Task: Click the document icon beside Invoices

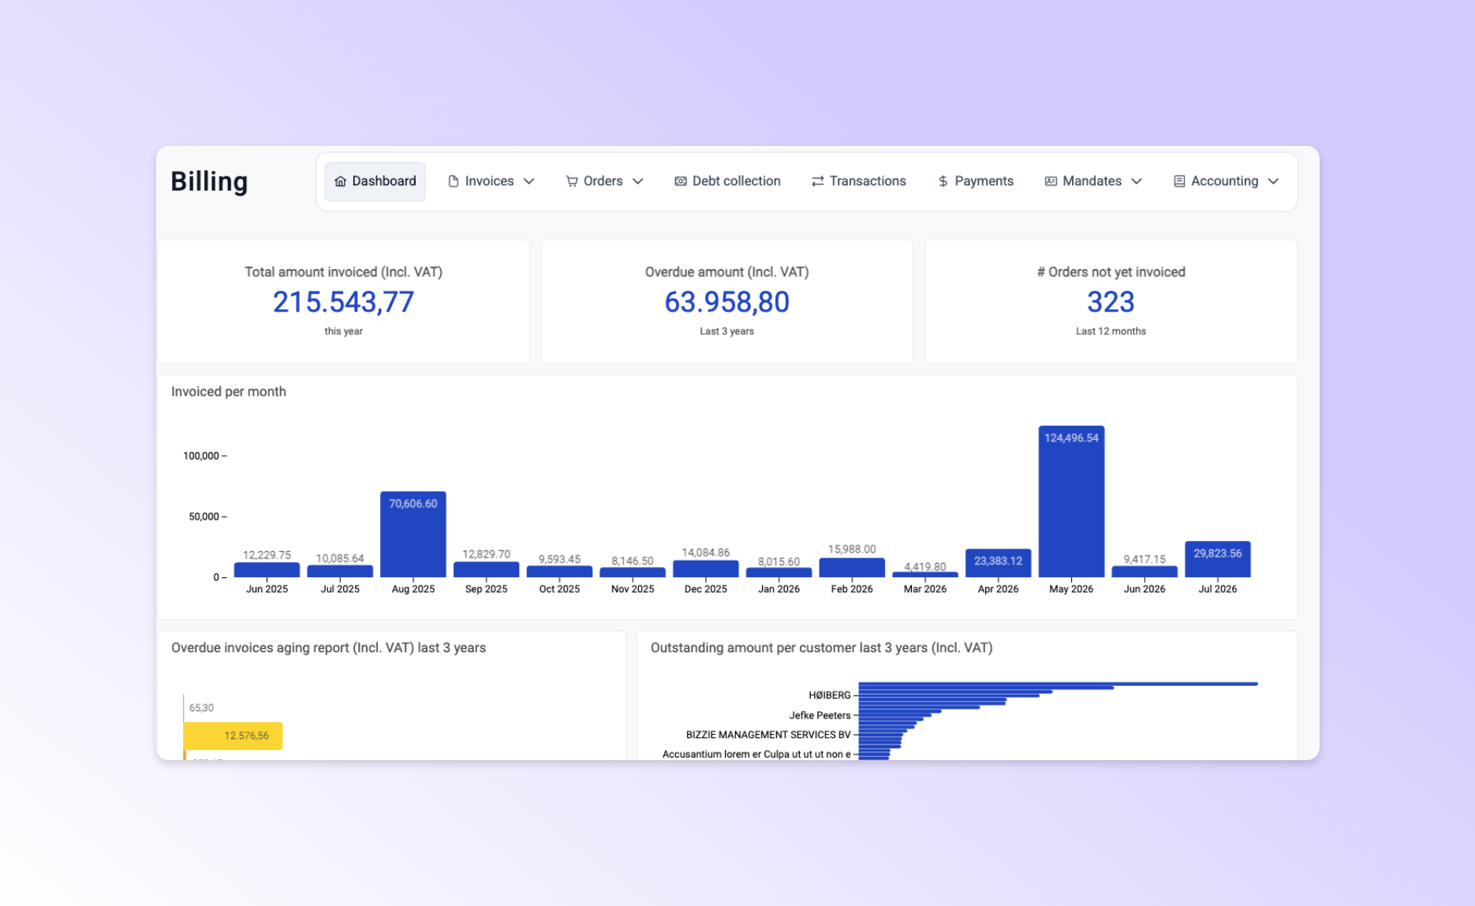Action: 454,181
